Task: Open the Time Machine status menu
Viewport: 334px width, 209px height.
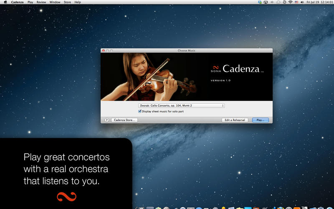Action: pyautogui.click(x=284, y=2)
